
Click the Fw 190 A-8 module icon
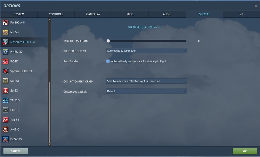coord(5,23)
